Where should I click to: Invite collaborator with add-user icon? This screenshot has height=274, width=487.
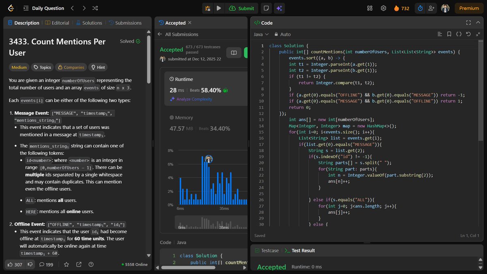point(431,8)
